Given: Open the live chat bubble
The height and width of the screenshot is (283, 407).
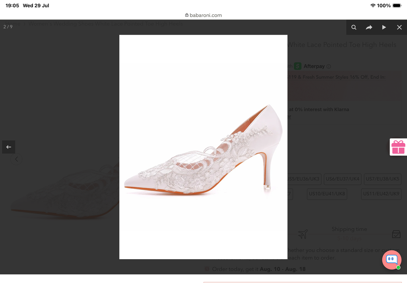Looking at the screenshot, I should tap(391, 260).
